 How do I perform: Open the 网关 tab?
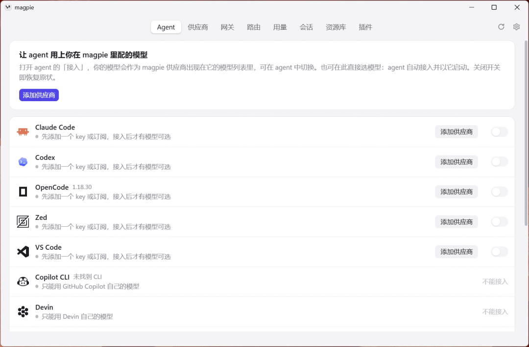227,27
